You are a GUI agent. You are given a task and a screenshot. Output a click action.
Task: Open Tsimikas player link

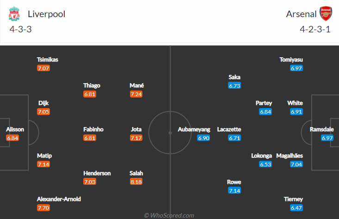coord(48,60)
